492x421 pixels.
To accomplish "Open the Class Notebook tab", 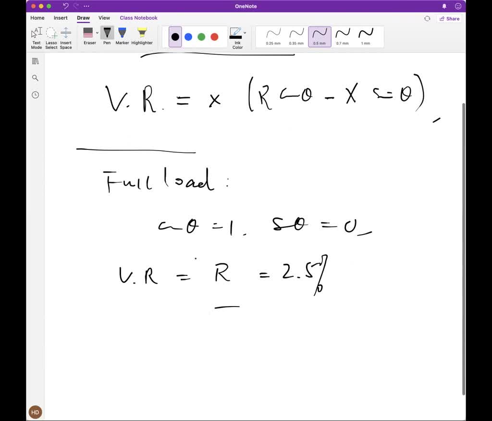I will pos(138,18).
